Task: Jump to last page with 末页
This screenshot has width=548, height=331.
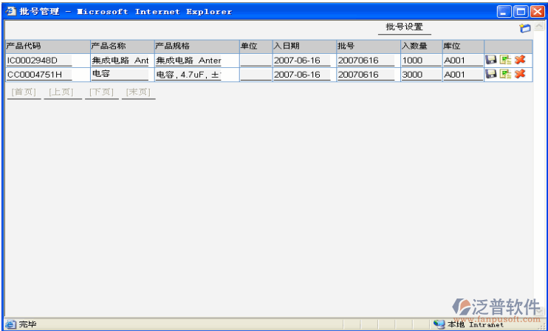Action: tap(138, 92)
